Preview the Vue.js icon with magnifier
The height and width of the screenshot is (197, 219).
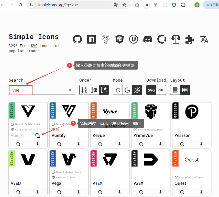(18, 144)
